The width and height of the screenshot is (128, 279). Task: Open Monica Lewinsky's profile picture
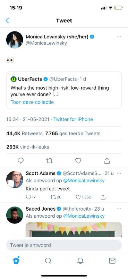(x=15, y=40)
